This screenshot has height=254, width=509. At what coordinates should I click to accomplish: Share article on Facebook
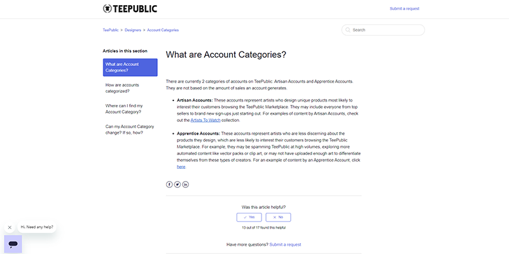point(169,184)
